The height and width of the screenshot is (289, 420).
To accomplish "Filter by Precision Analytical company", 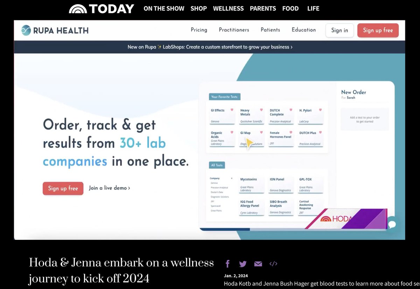I will pos(219,187).
